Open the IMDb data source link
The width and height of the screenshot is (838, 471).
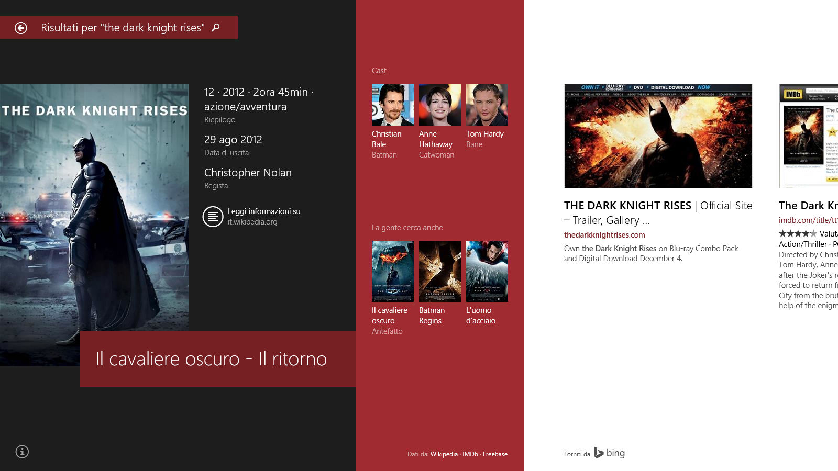pyautogui.click(x=470, y=454)
